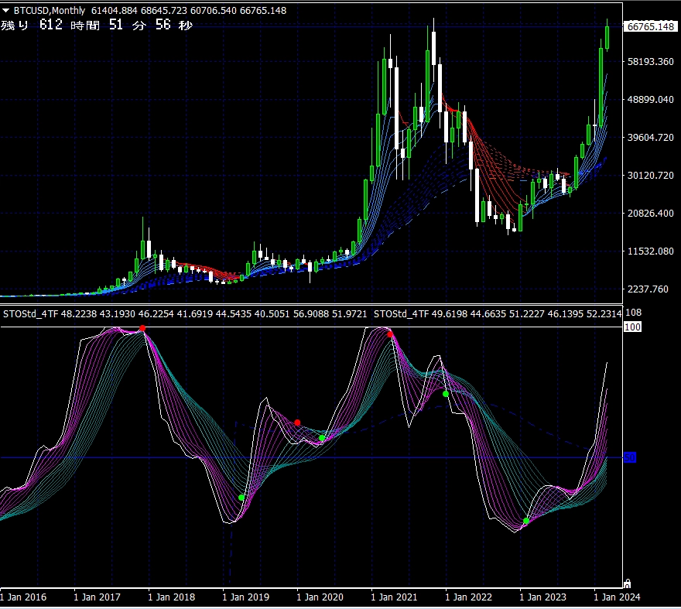Click the green dot in early 2020

click(322, 438)
